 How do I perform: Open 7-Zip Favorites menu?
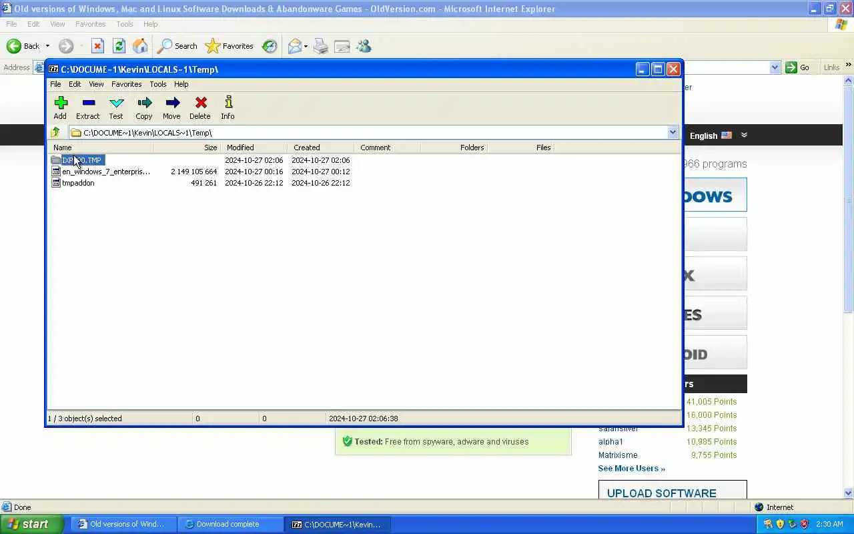click(126, 84)
